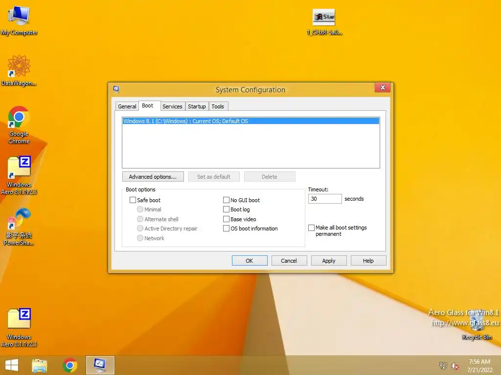Click the muted volume tray icon
This screenshot has width=501, height=375.
point(455,365)
